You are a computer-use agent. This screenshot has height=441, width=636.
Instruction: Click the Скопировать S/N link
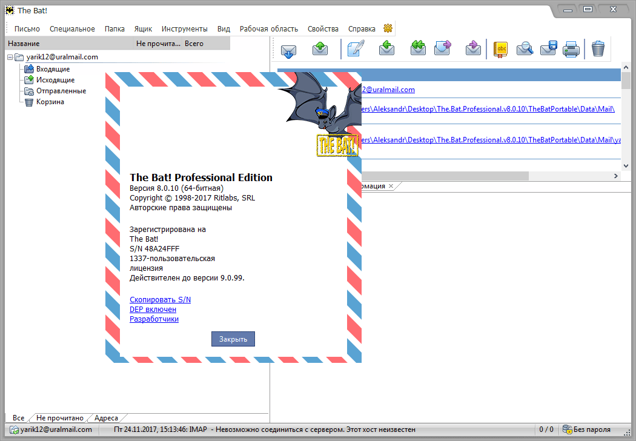[161, 300]
